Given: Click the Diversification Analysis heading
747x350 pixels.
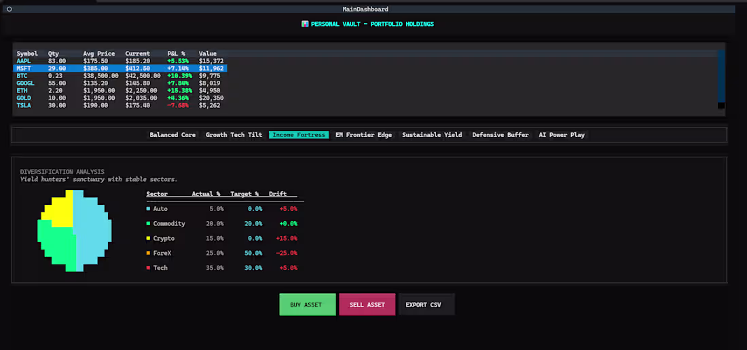Looking at the screenshot, I should click(x=62, y=172).
